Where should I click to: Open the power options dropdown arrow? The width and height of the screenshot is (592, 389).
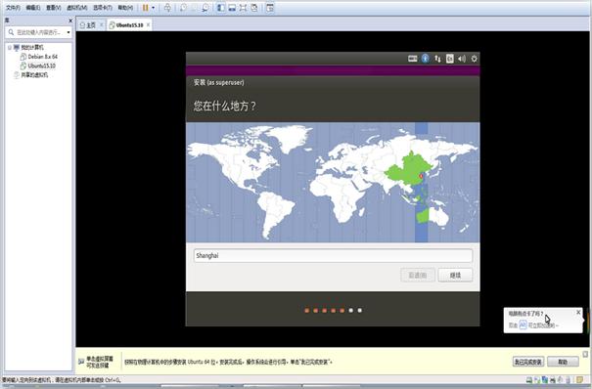tap(153, 8)
